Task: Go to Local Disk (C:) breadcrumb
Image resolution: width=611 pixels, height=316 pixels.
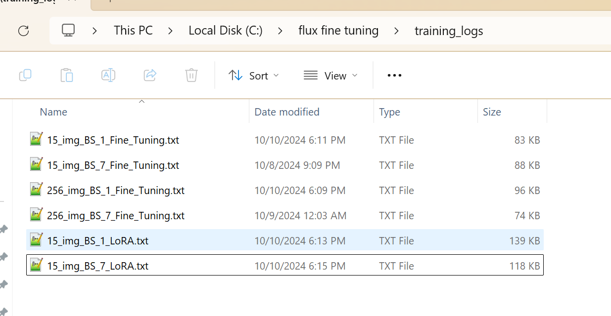Action: pyautogui.click(x=225, y=31)
